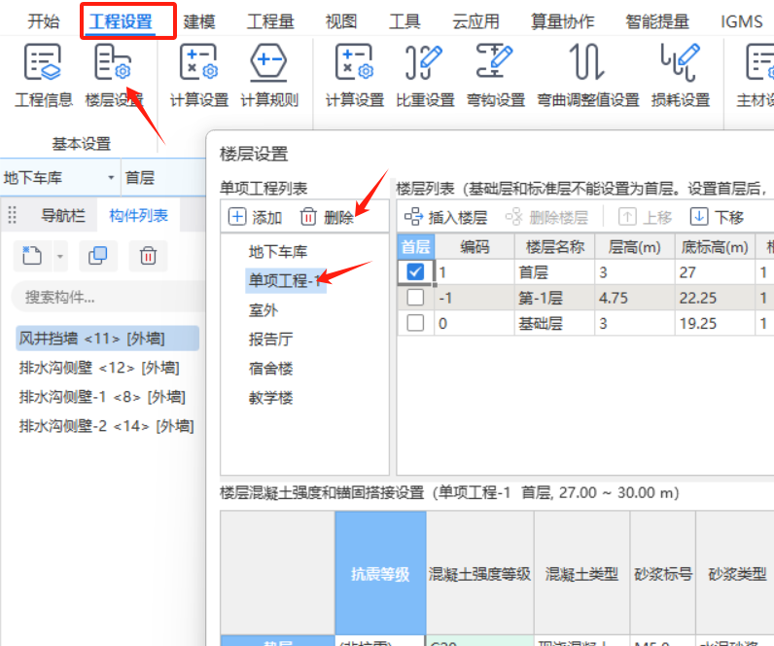Open first 计算设置 icon in ribbon
774x646 pixels.
(x=199, y=62)
